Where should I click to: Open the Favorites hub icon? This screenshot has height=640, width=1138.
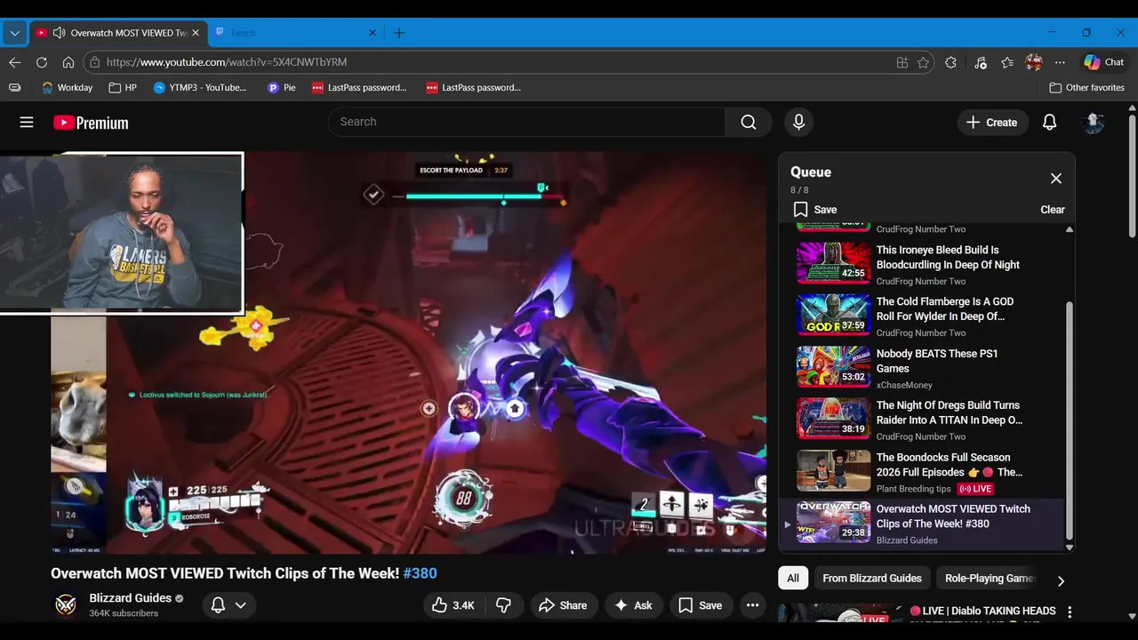tap(1006, 62)
